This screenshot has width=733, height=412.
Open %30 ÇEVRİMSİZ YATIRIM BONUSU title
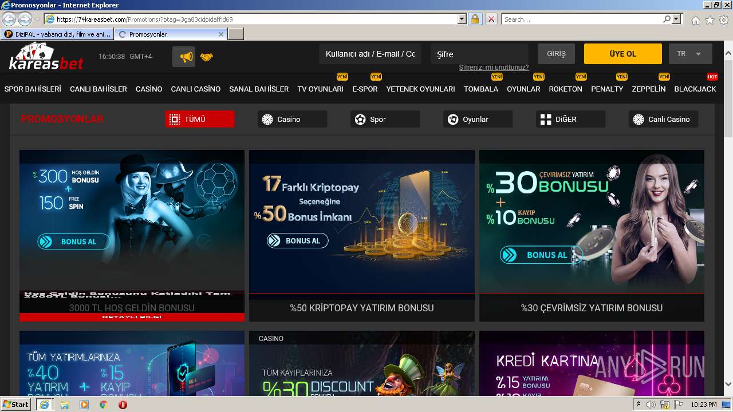[592, 308]
